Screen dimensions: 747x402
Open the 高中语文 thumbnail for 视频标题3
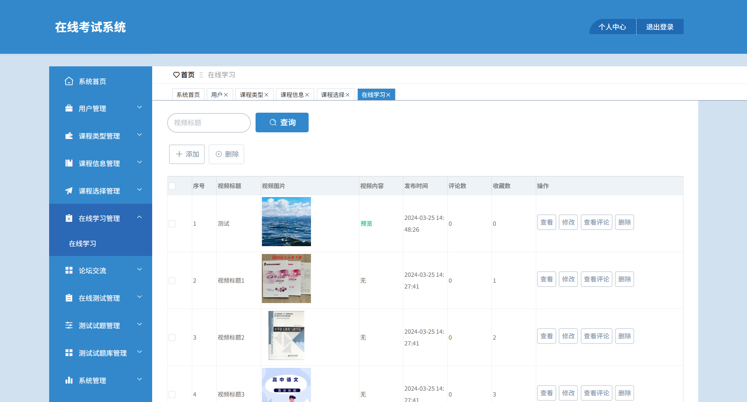(x=286, y=385)
